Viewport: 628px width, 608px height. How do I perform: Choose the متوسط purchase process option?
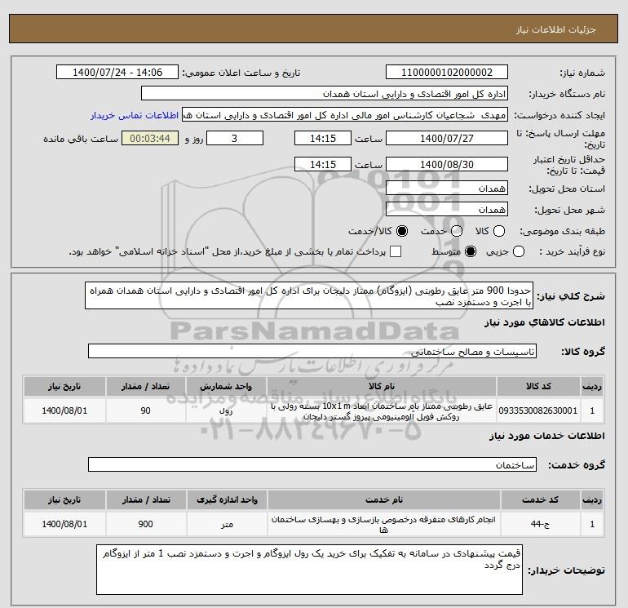471,251
